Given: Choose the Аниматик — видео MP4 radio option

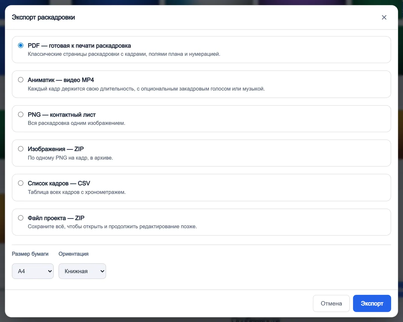Looking at the screenshot, I should [21, 80].
